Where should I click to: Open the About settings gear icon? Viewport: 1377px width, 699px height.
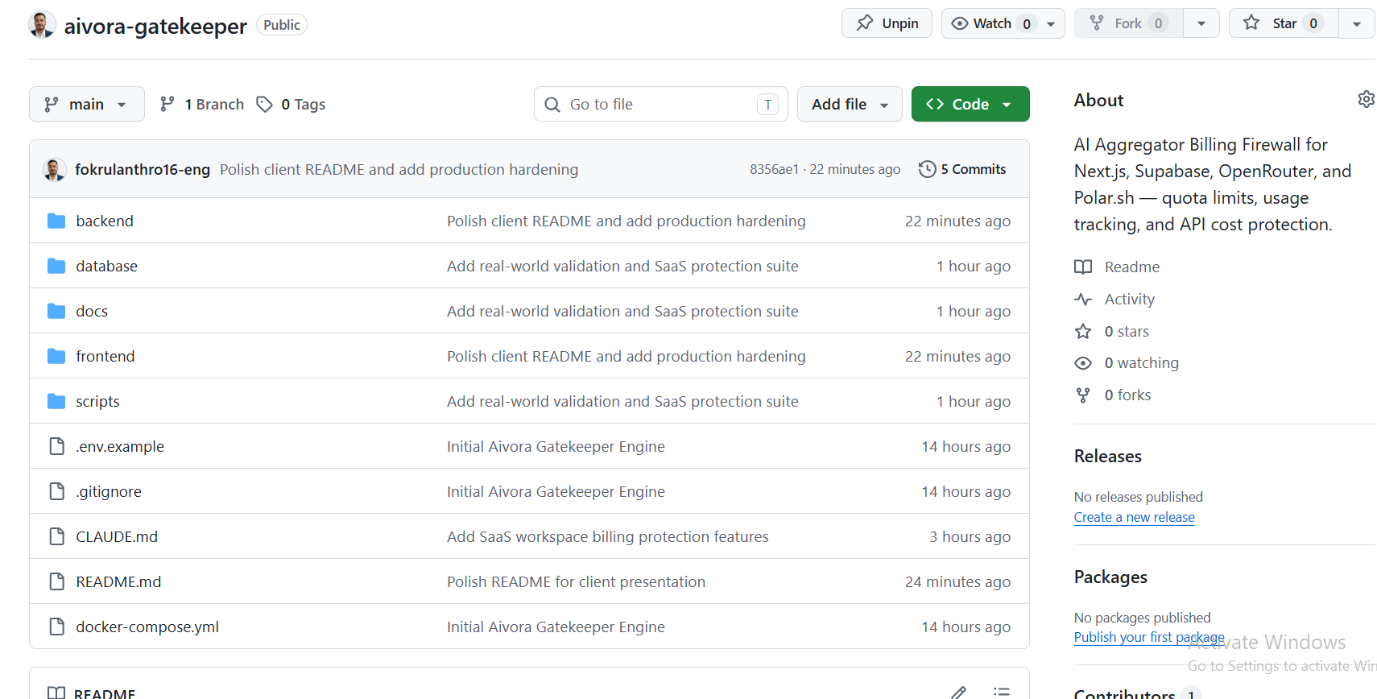[x=1366, y=99]
